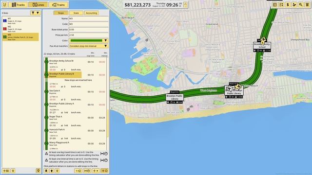Edit Brooklyn Amity School B interval 00:00
Image resolution: width=312 pixels, height=175 pixels.
click(102, 62)
